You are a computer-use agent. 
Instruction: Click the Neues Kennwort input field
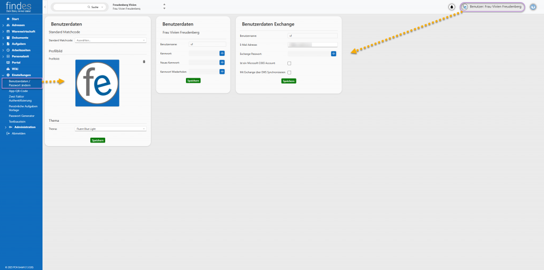[x=203, y=62]
